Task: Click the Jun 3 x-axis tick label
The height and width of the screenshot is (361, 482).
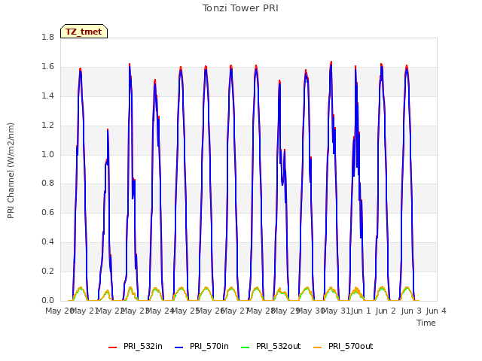Action: pos(411,311)
